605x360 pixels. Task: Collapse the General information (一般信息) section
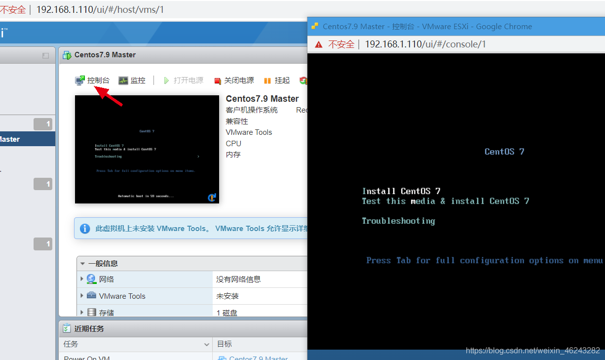point(83,264)
